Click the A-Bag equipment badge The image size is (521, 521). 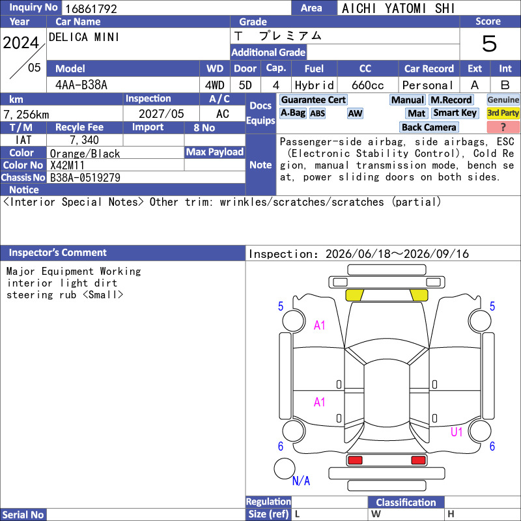292,113
